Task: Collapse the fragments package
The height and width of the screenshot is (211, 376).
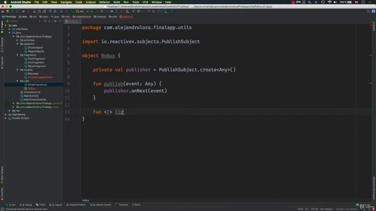Action: pyautogui.click(x=18, y=55)
